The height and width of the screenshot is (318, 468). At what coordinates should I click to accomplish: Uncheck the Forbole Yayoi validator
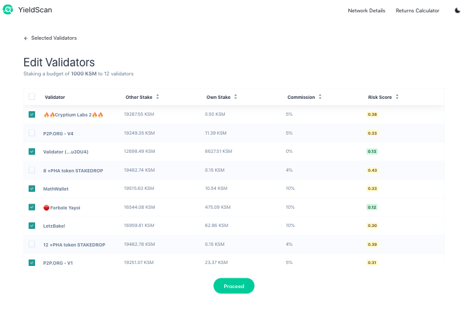pyautogui.click(x=32, y=207)
